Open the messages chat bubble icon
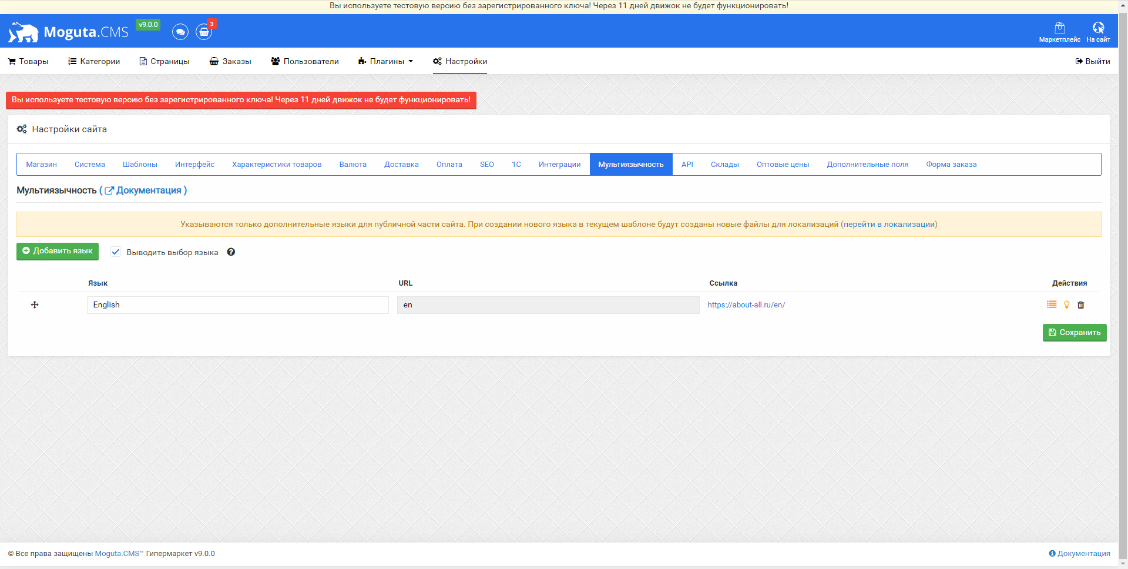Image resolution: width=1128 pixels, height=569 pixels. click(x=180, y=32)
